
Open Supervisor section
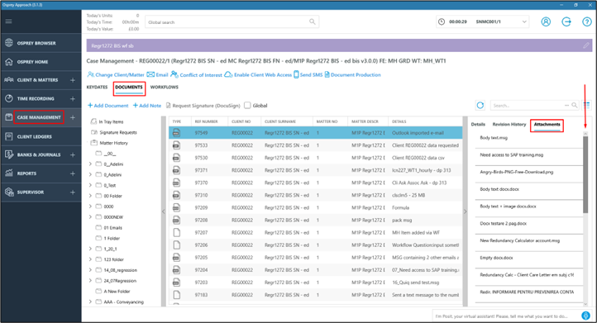point(30,192)
